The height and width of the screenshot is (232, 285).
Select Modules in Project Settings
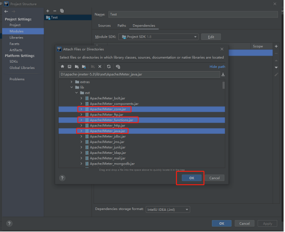coord(23,31)
